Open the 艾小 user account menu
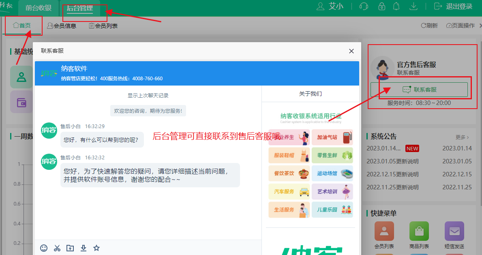Image resolution: width=482 pixels, height=255 pixels. tap(330, 6)
